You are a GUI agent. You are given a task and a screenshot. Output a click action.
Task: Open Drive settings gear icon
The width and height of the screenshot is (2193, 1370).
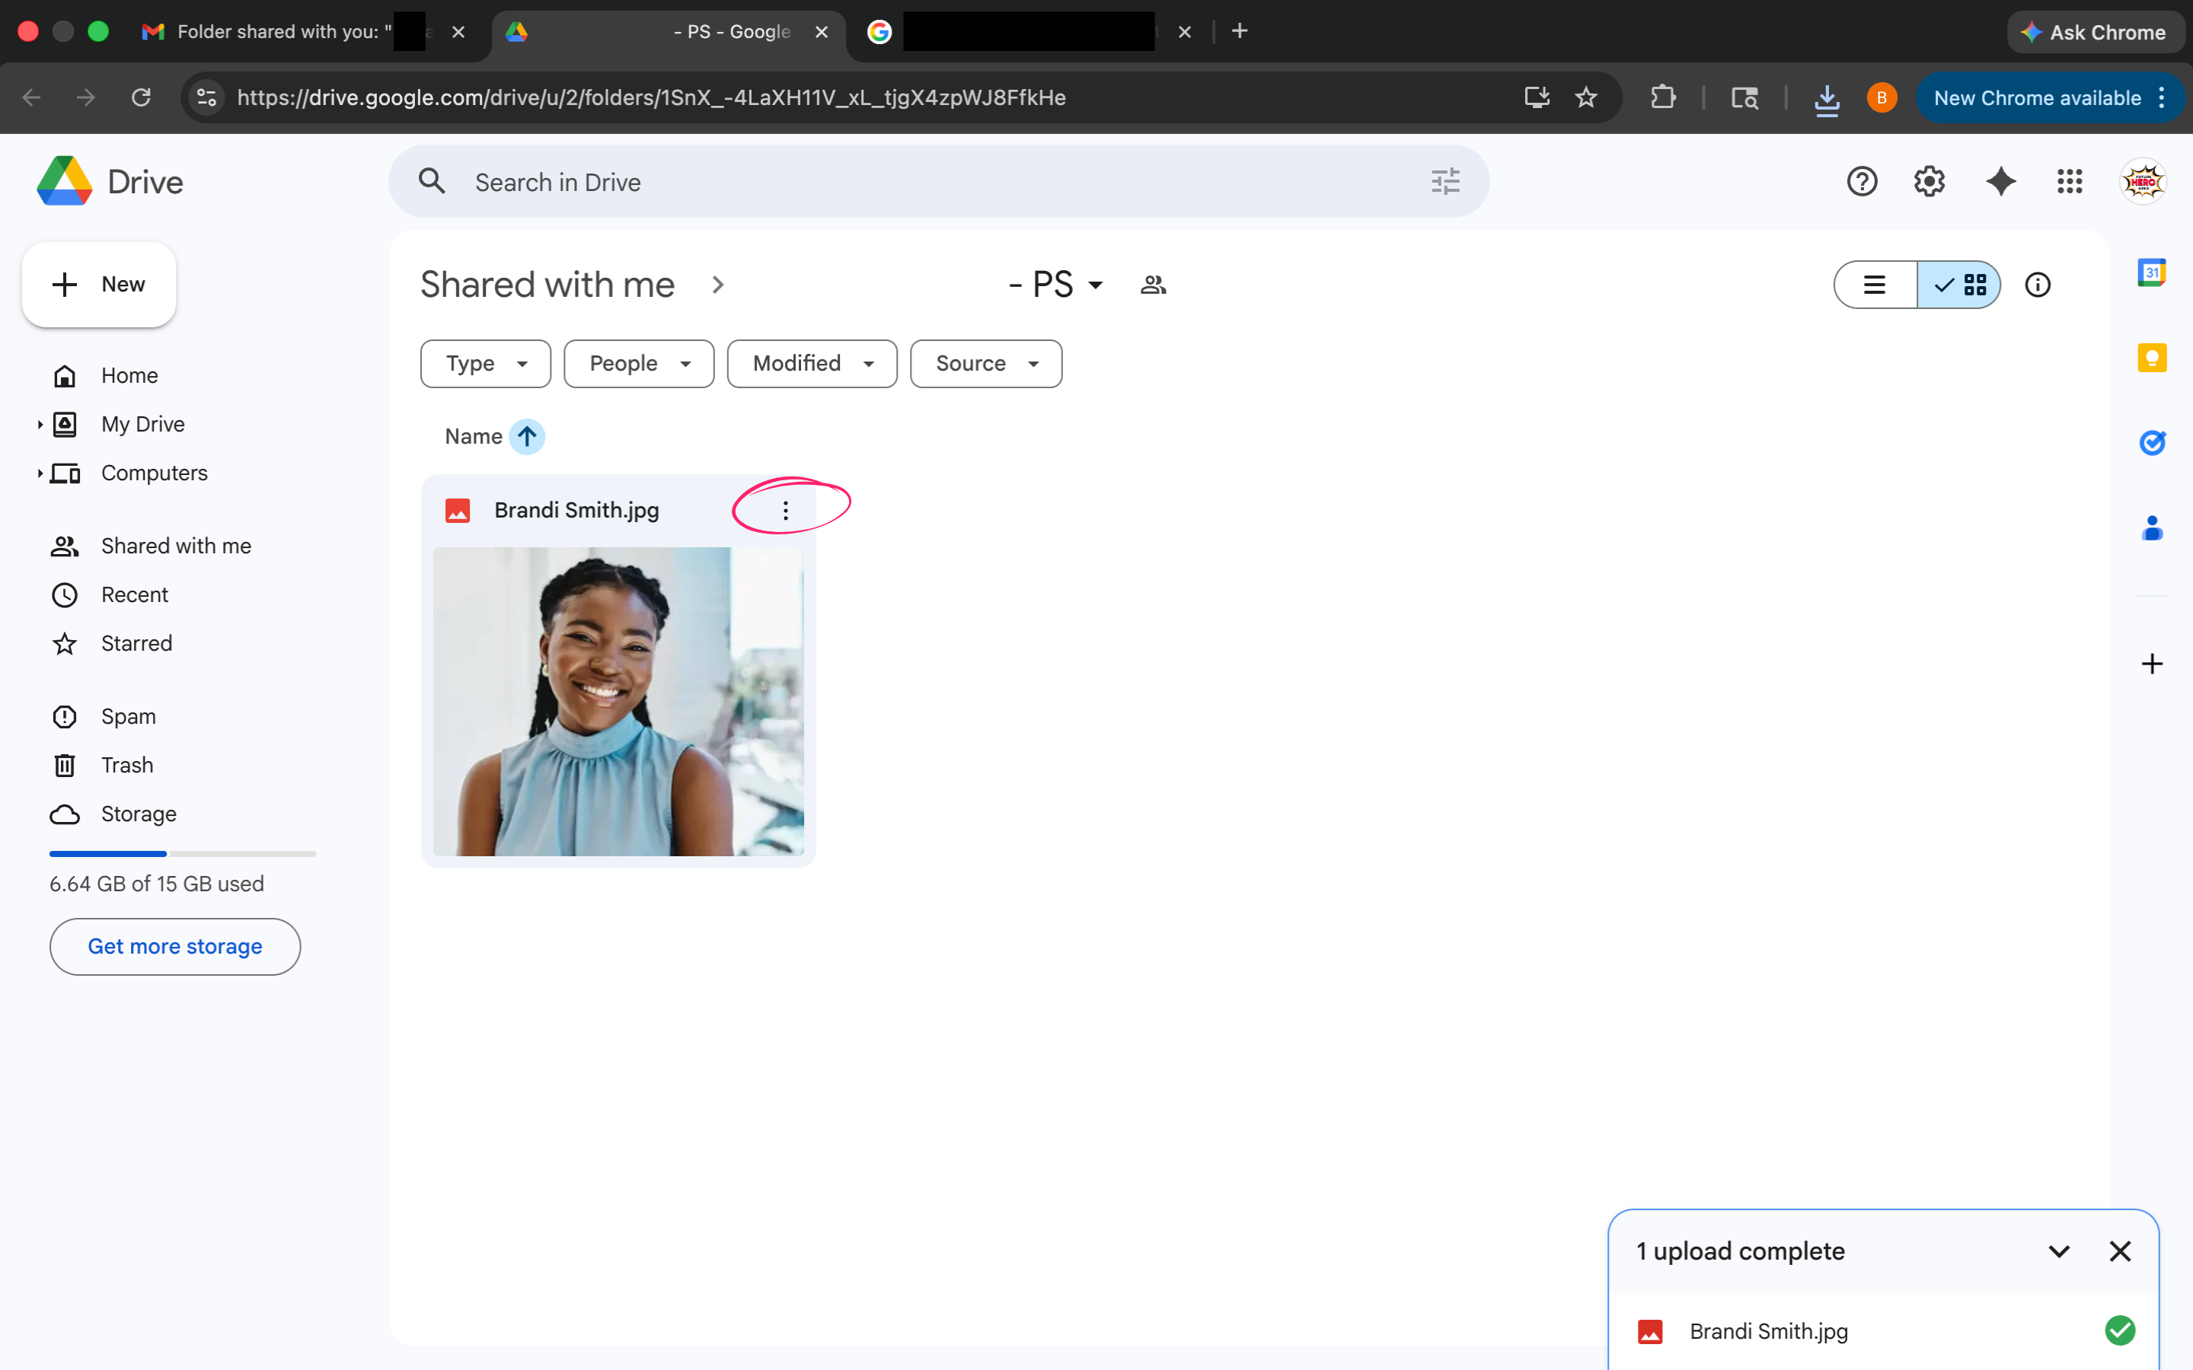click(x=1930, y=182)
